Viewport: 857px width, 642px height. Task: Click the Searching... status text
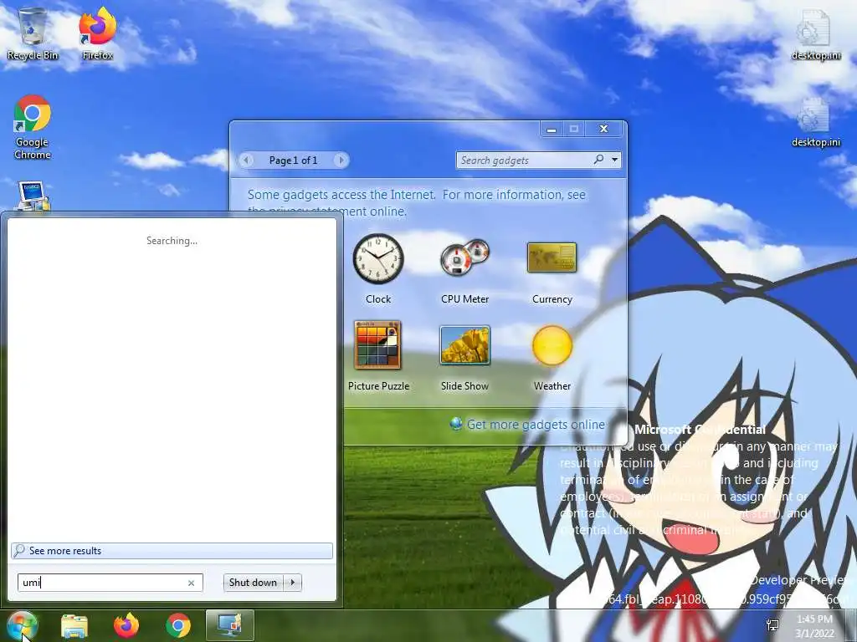pos(172,240)
